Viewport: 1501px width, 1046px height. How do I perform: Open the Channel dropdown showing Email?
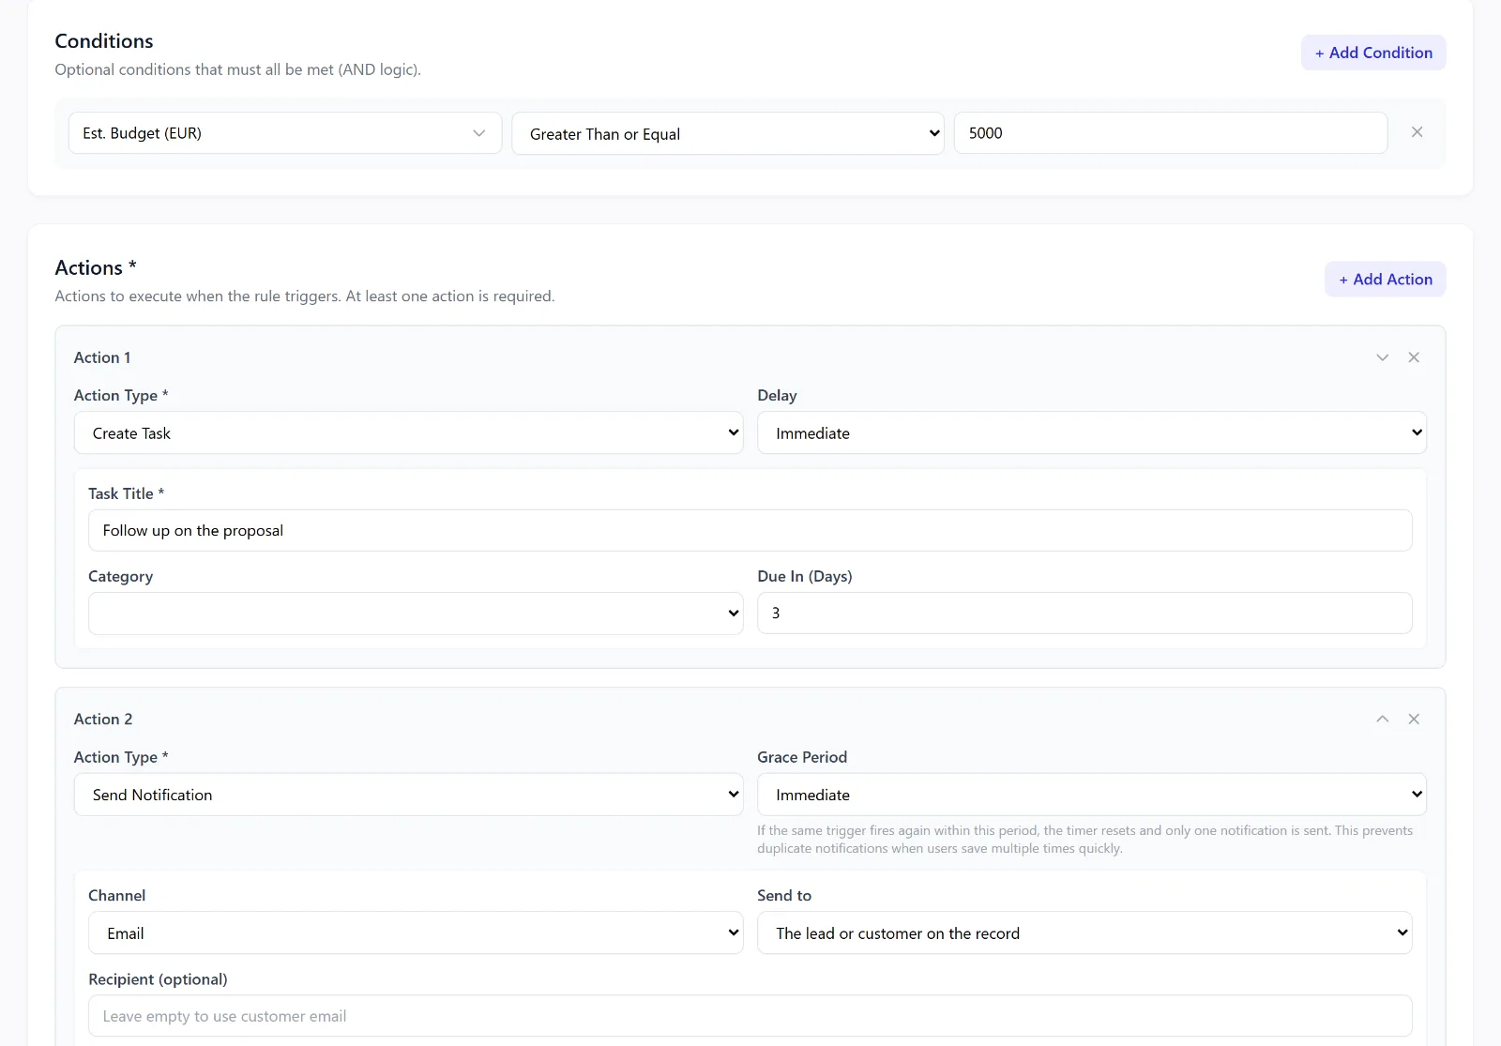[416, 932]
